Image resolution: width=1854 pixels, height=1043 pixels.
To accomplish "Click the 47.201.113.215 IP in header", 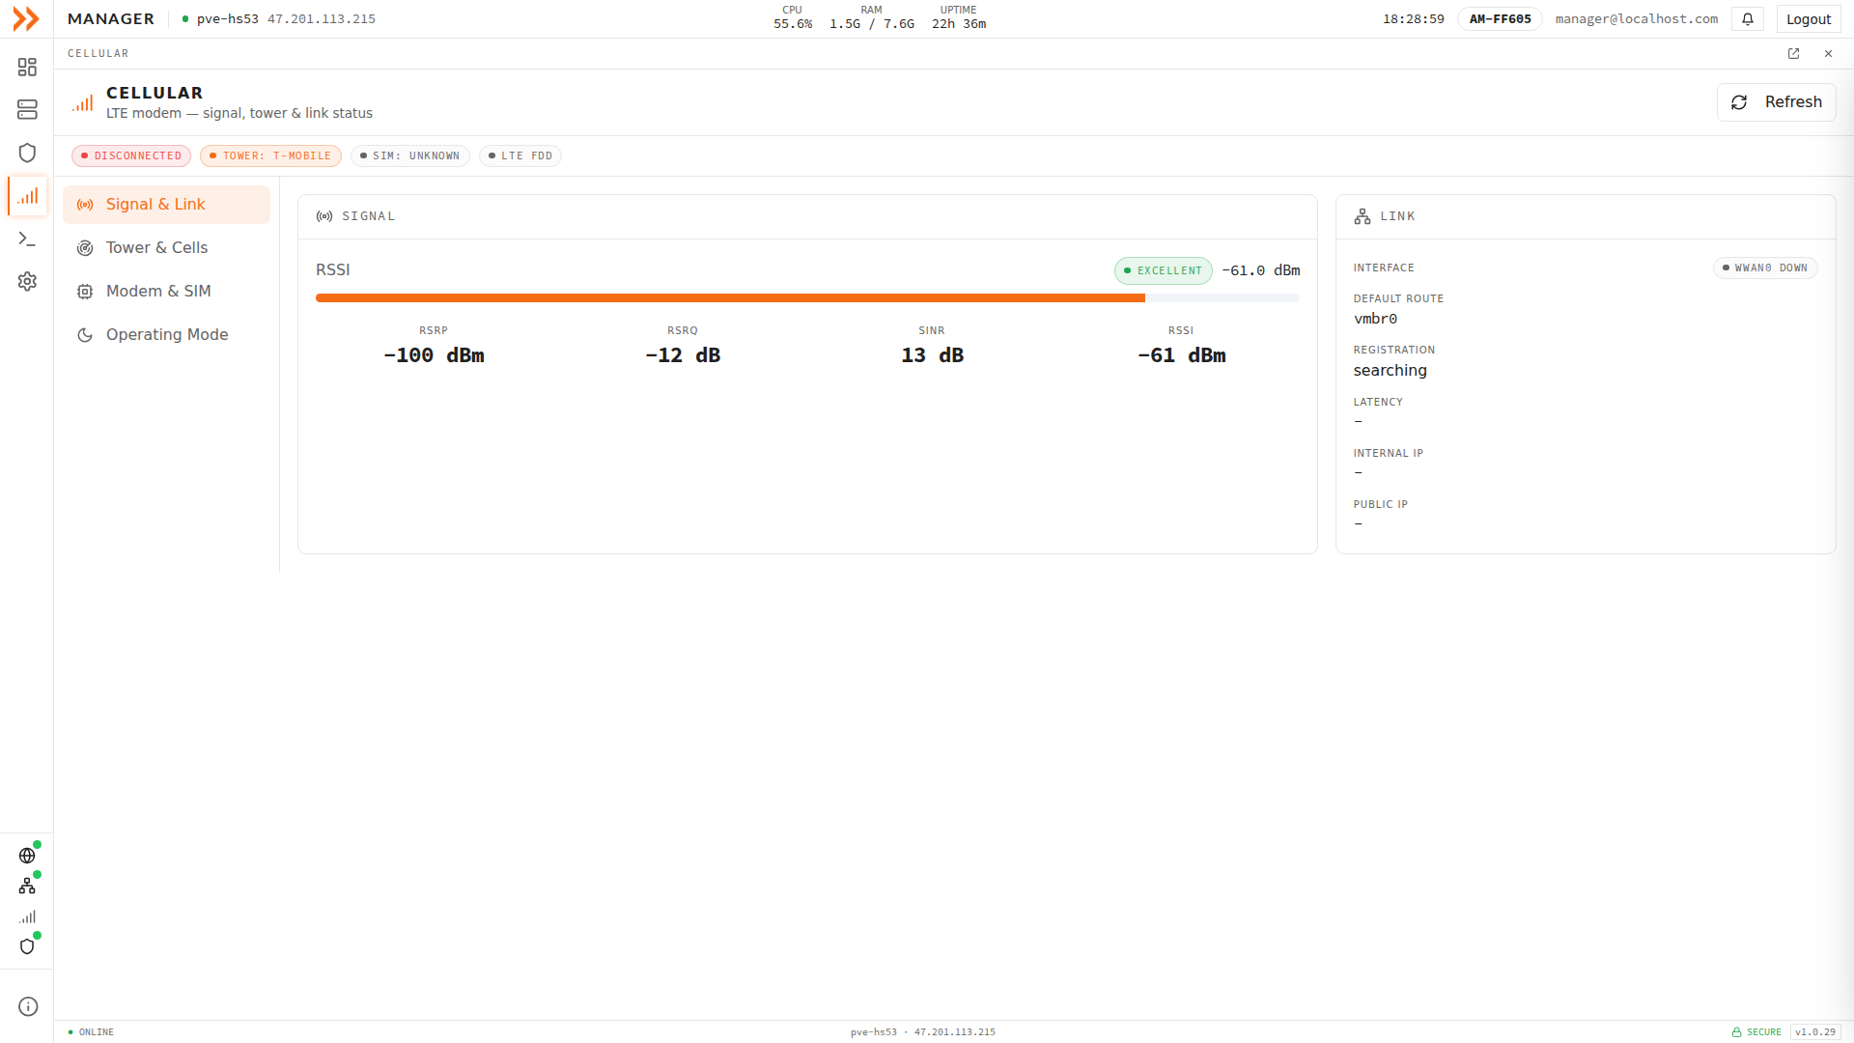I will click(322, 18).
